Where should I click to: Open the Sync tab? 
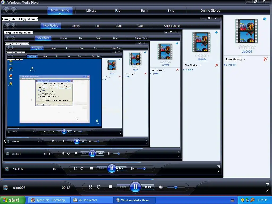pos(171,11)
